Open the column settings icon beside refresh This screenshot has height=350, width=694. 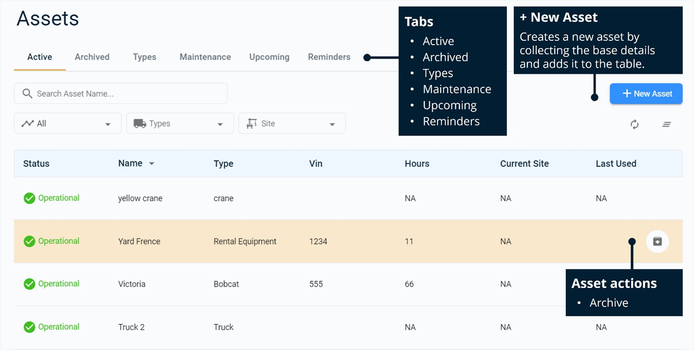(666, 124)
